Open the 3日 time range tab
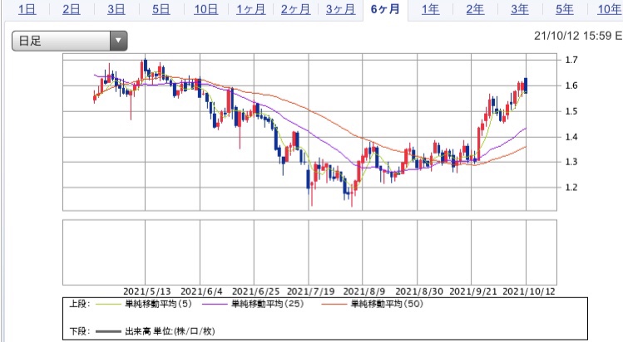Screen dimensions: 623x342 click(x=116, y=9)
